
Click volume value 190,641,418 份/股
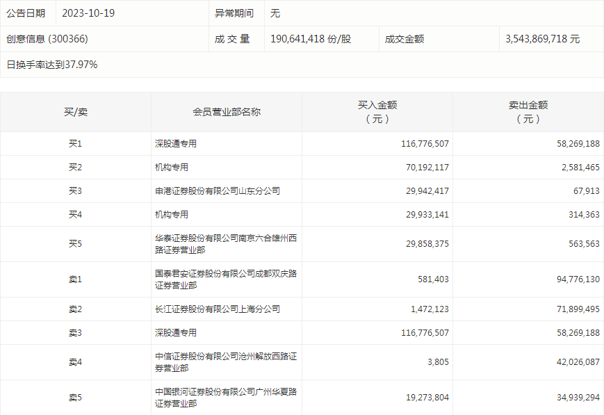[x=311, y=39]
